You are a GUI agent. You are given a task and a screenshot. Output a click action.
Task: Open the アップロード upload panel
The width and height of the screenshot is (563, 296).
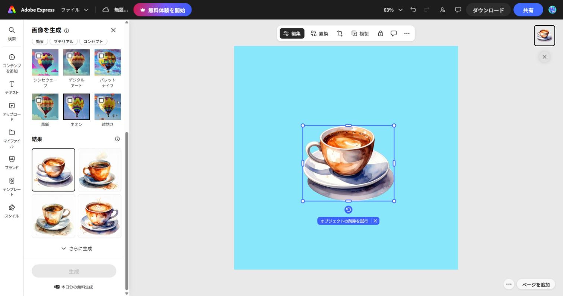tap(12, 112)
